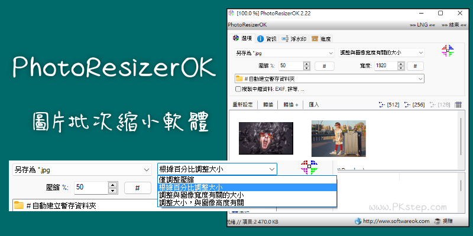473x236 pixels.
Task: Set thumbnail size to [512]
Action: pos(389,105)
